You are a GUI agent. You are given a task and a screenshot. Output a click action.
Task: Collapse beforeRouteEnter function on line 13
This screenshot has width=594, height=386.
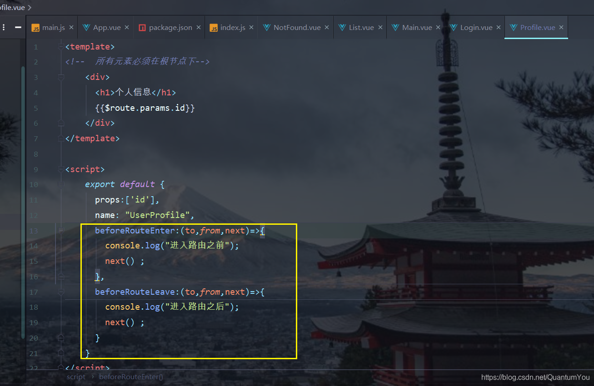[60, 231]
